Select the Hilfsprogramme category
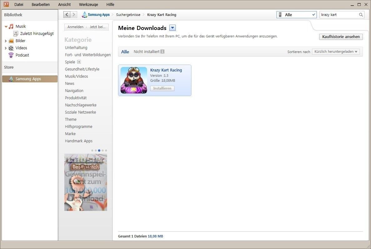Viewport: 371px width, 249px height. coord(79,126)
